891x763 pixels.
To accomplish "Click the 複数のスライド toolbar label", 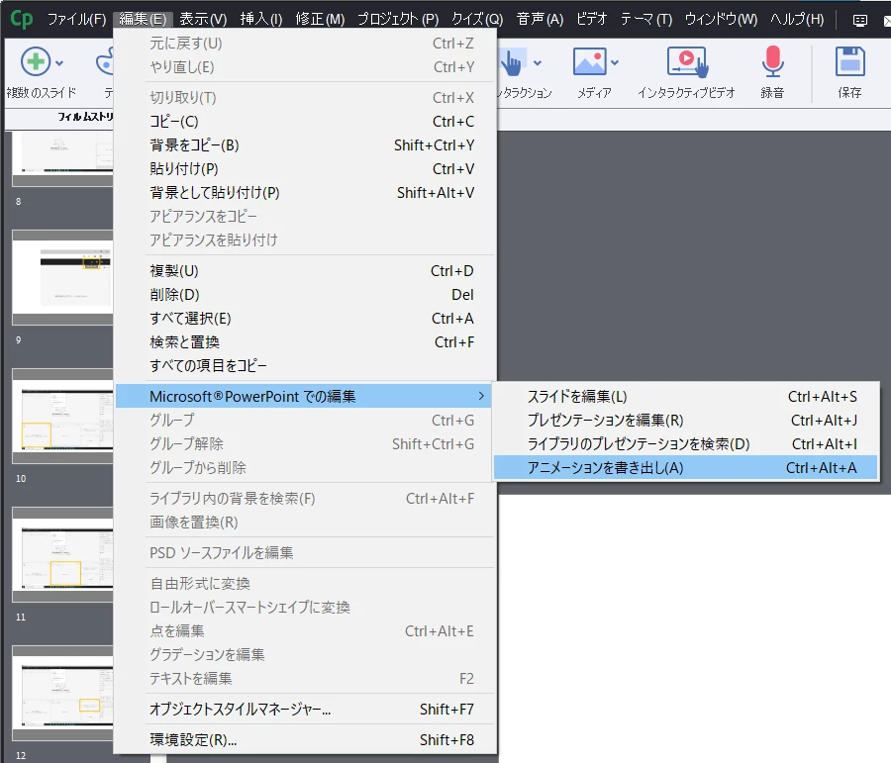I will 42,93.
